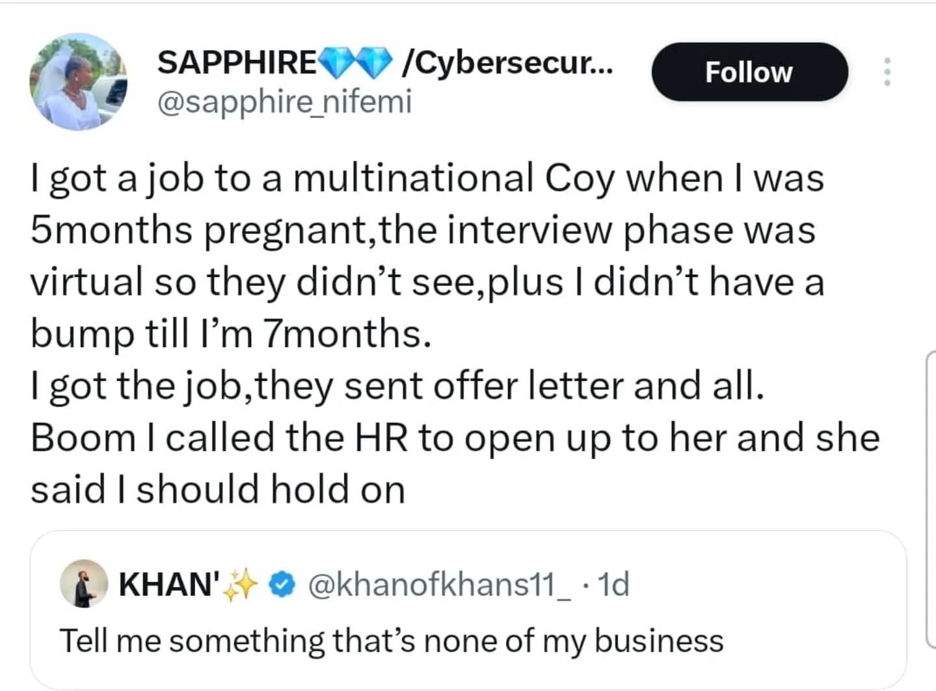Open the @sapphire_nifemi handle link
The height and width of the screenshot is (691, 936).
tap(285, 102)
